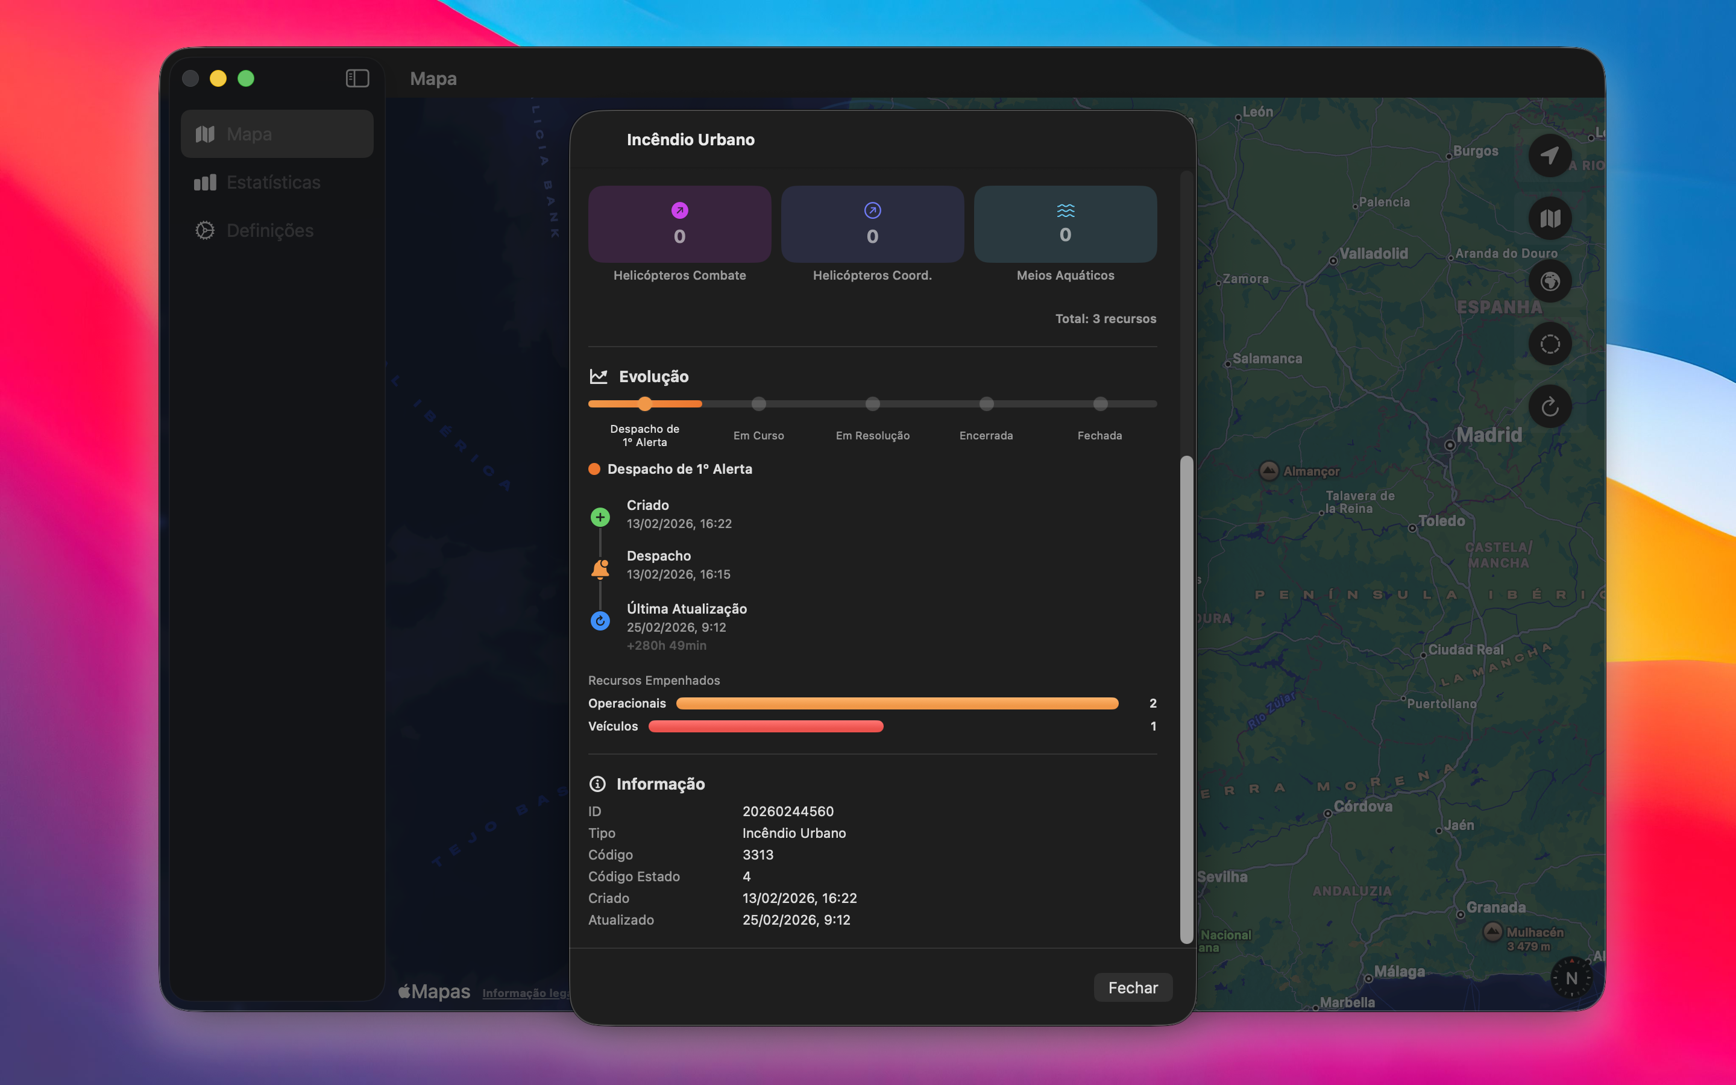
Task: Toggle the sidebar panel icon
Action: pyautogui.click(x=357, y=78)
